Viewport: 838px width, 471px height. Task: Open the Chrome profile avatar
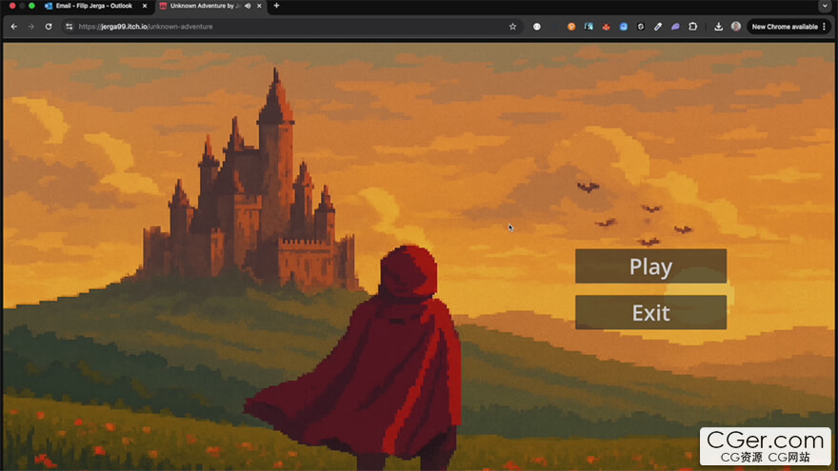coord(736,27)
